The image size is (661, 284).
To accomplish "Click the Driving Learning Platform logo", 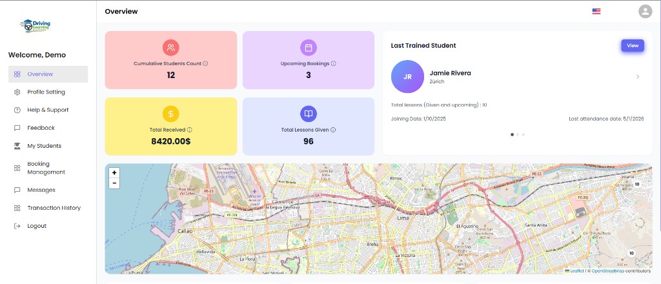I will [x=35, y=26].
